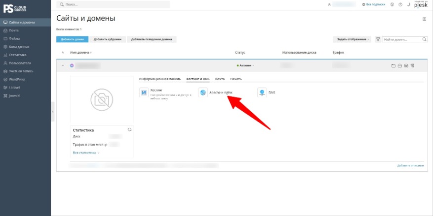433x216 pixels.
Task: Toggle dark mode with moon icon
Action: point(408,5)
